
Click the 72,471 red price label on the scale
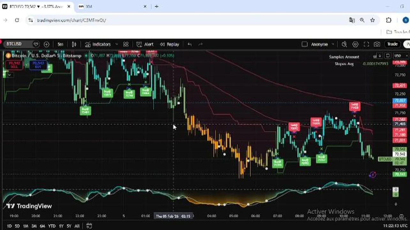399,86
